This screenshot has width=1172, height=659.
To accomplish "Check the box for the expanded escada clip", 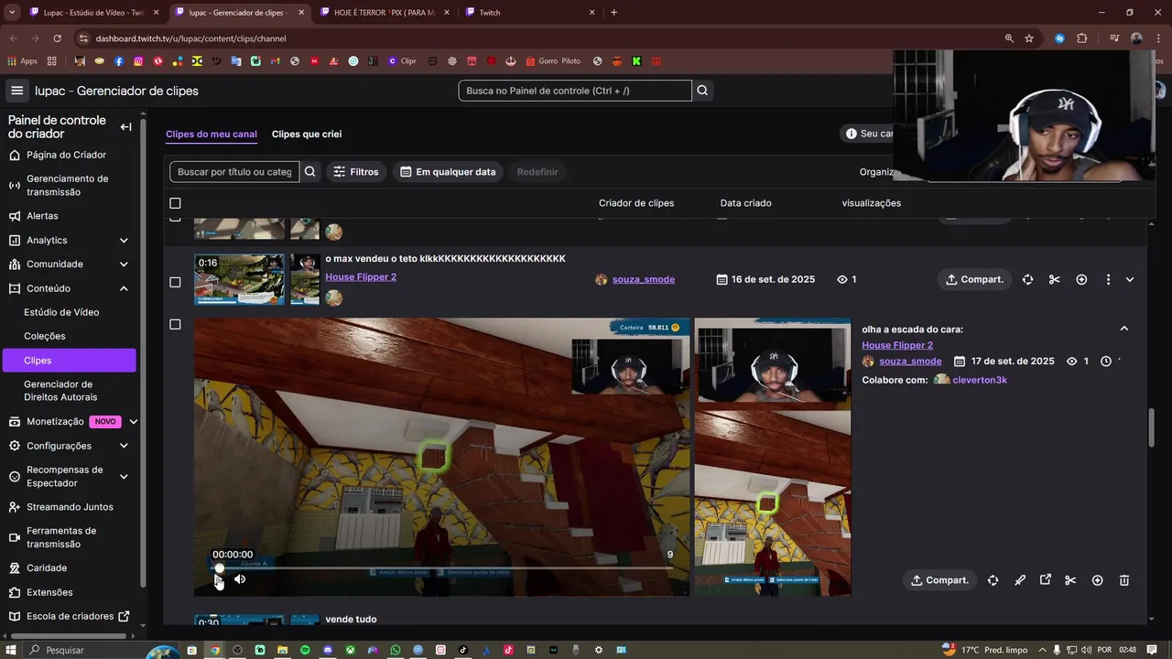I will [175, 324].
